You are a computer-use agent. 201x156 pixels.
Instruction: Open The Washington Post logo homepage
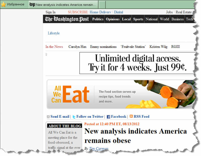pos(67,19)
